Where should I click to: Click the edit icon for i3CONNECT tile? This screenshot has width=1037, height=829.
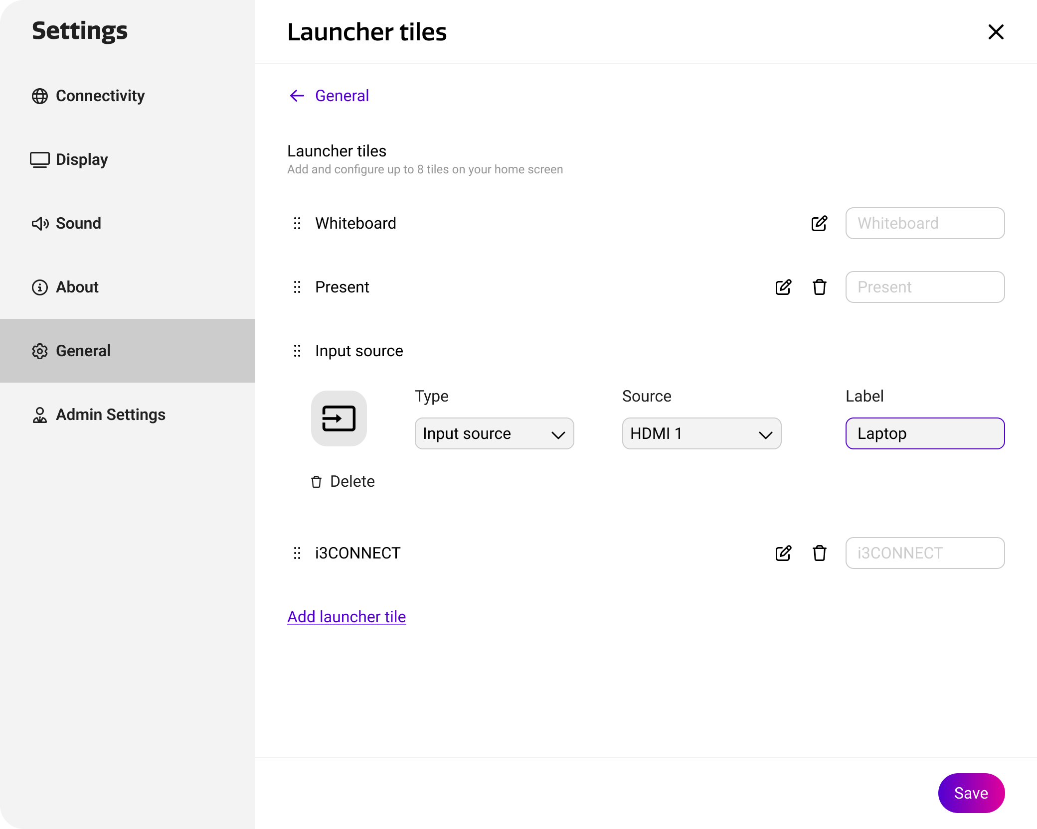coord(783,553)
